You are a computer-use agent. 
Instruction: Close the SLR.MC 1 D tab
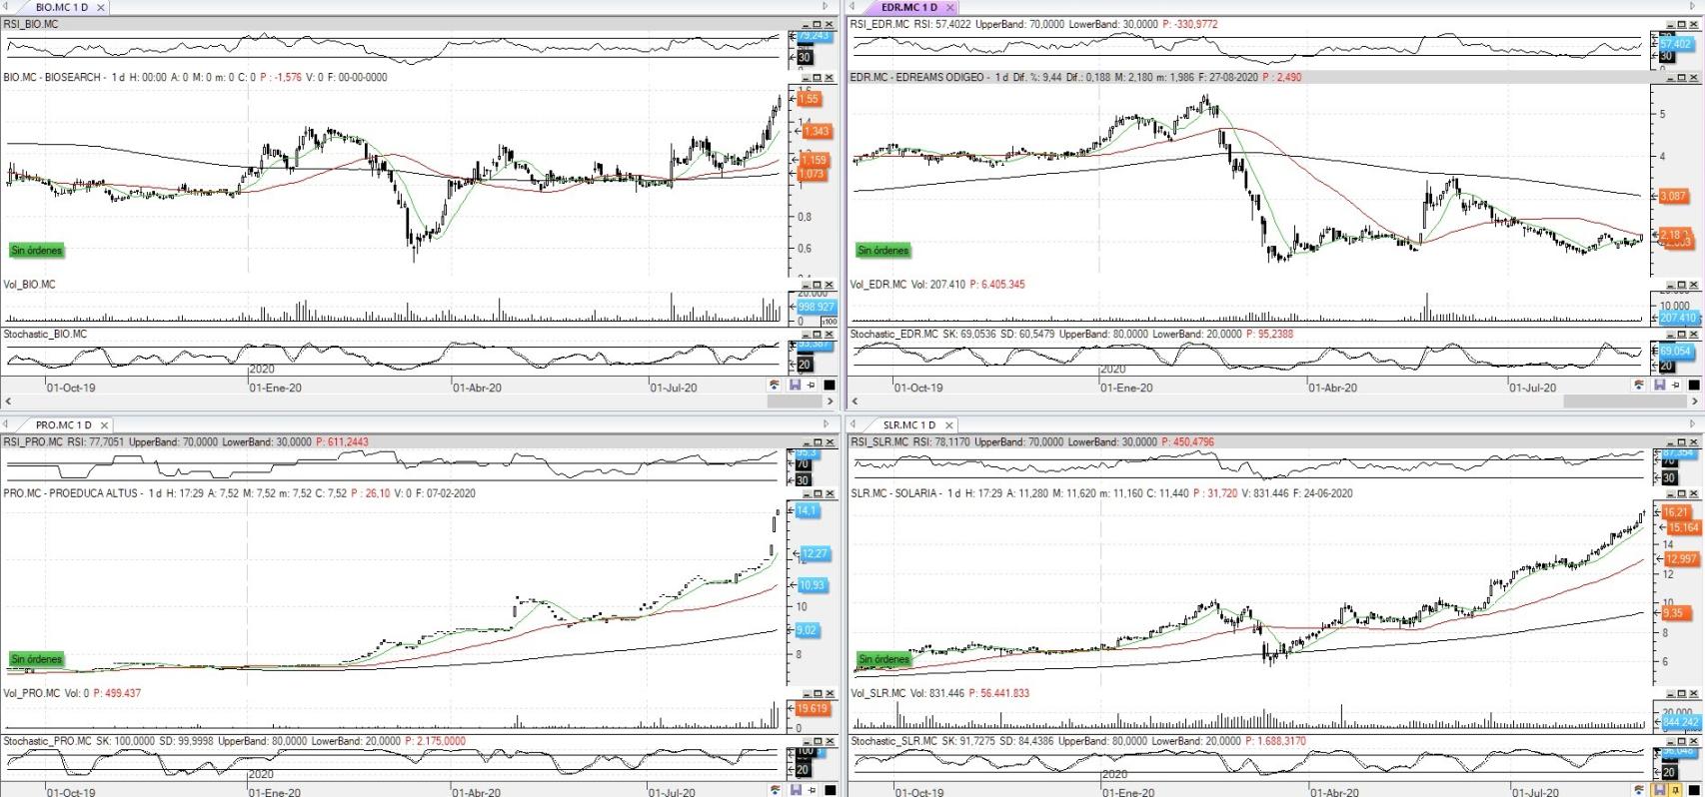pos(949,425)
